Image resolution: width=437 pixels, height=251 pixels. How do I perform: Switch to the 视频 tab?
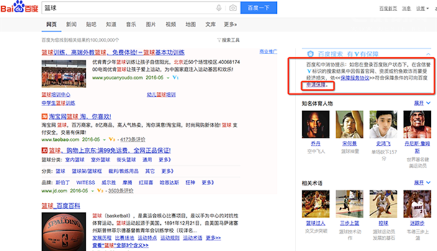coord(170,24)
